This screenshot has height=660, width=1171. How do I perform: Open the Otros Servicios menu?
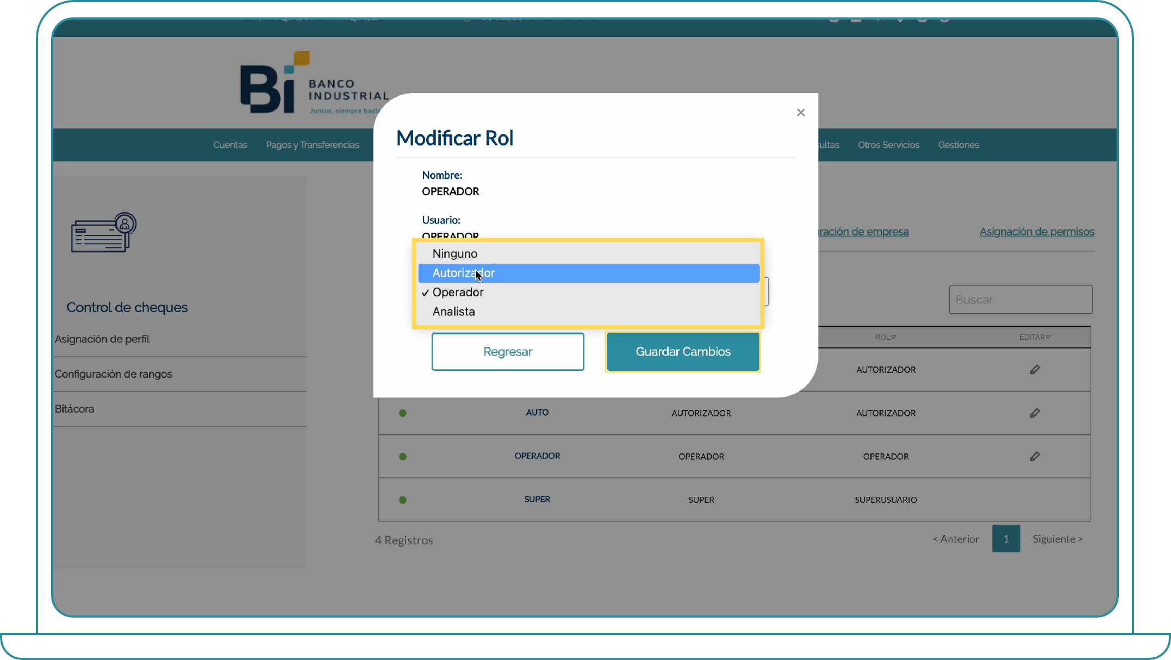(888, 145)
